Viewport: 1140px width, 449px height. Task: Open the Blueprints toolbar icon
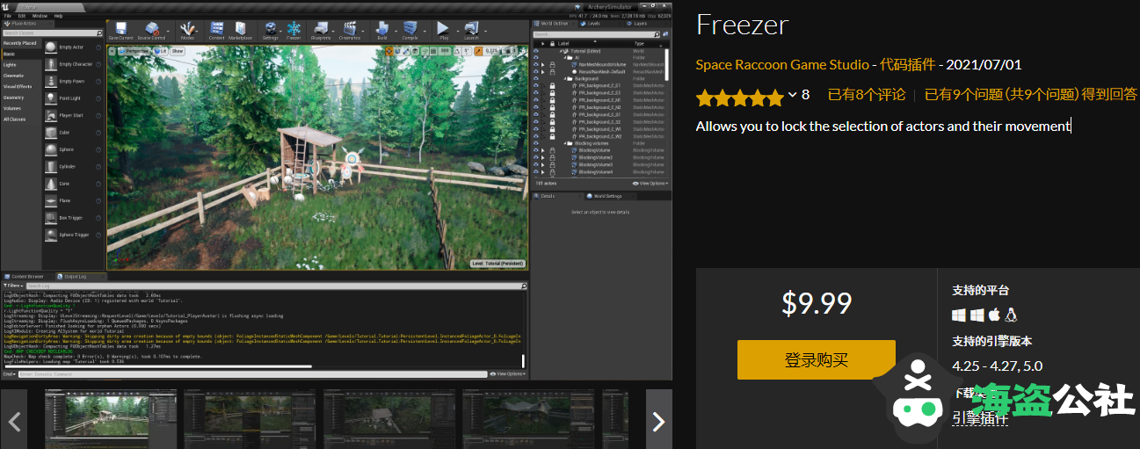[321, 30]
